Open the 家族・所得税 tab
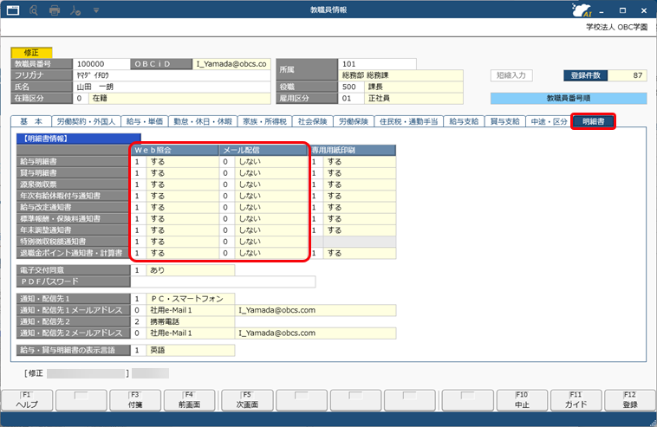 [x=265, y=121]
